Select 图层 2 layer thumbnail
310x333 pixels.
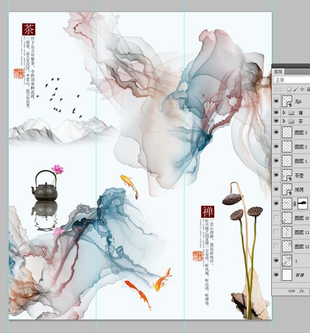(287, 146)
